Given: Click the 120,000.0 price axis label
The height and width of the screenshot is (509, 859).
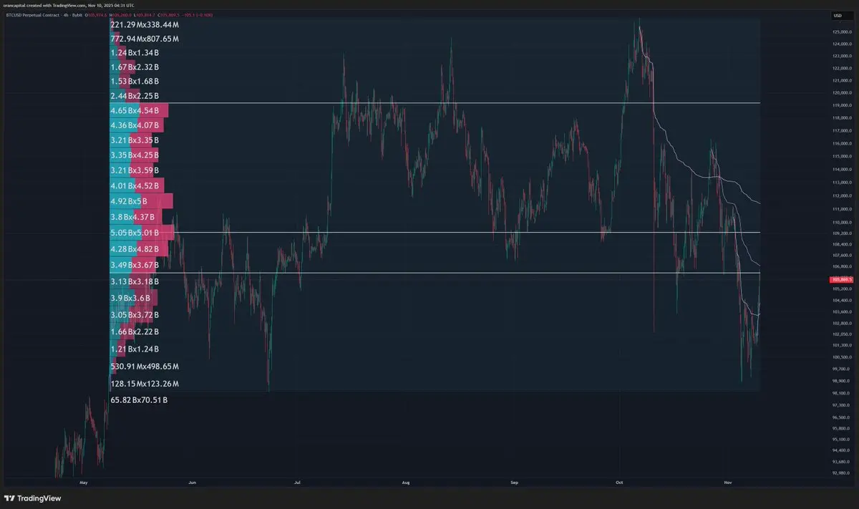Looking at the screenshot, I should (841, 93).
